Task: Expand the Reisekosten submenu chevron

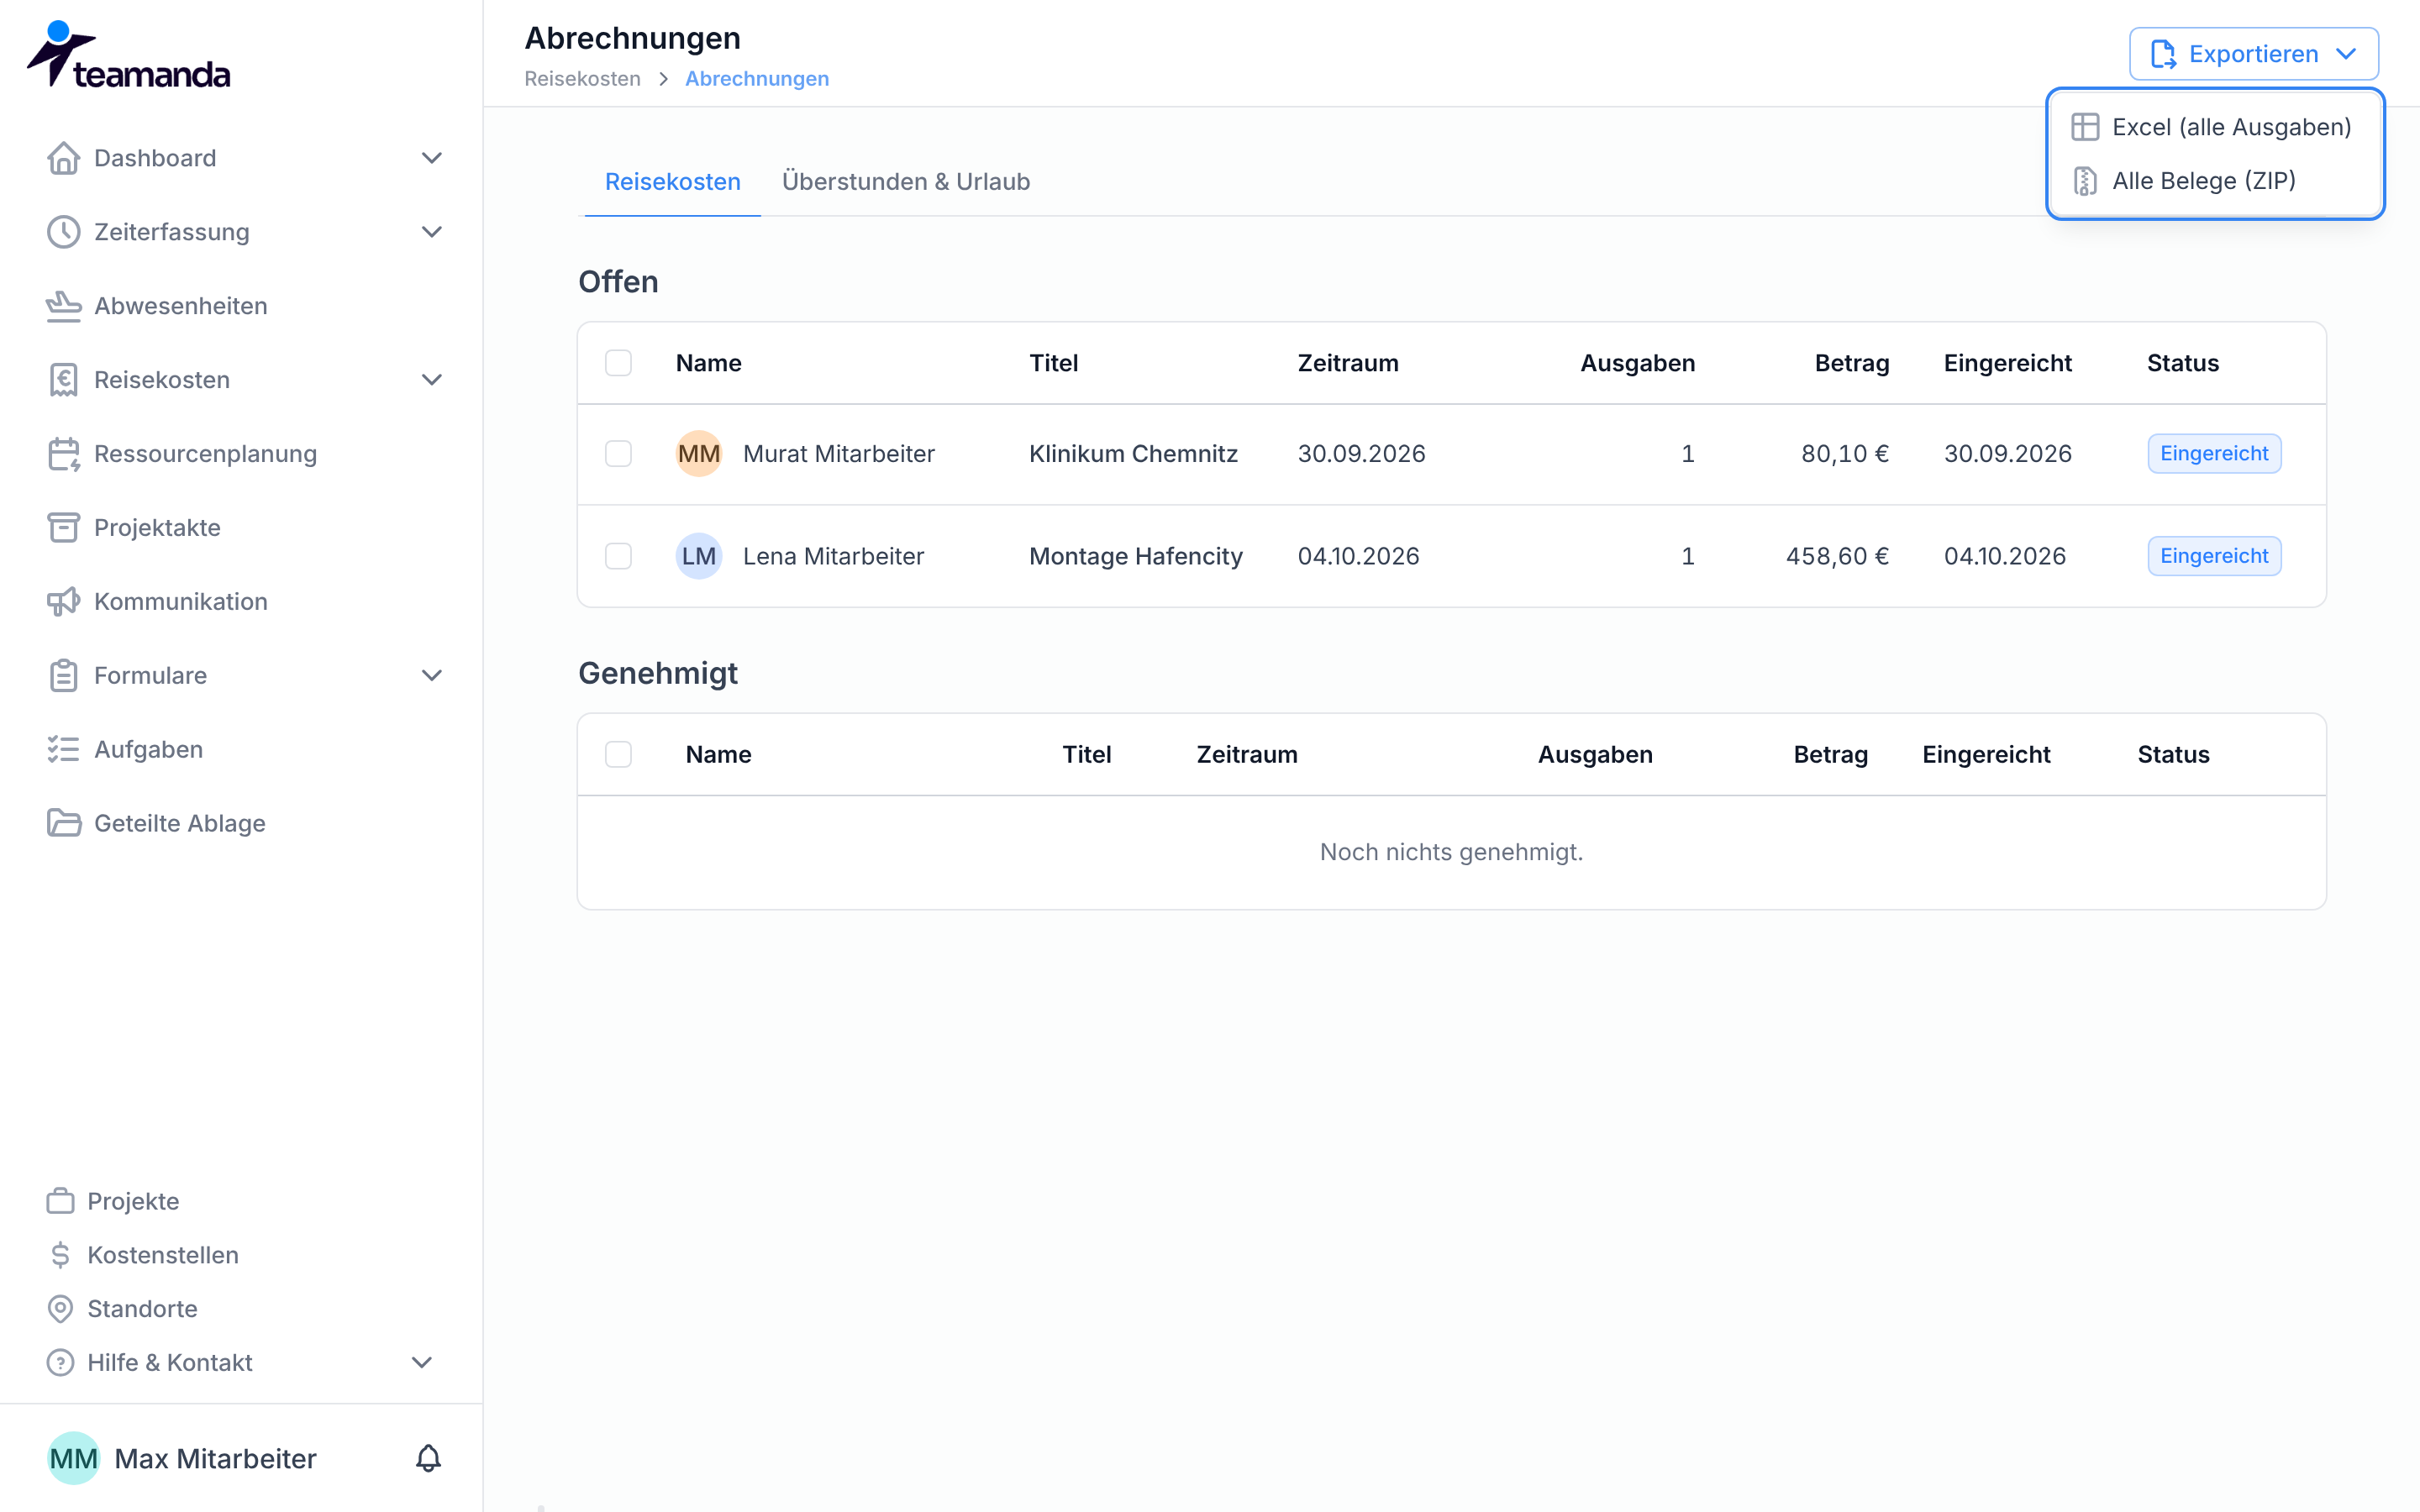Action: coord(432,380)
